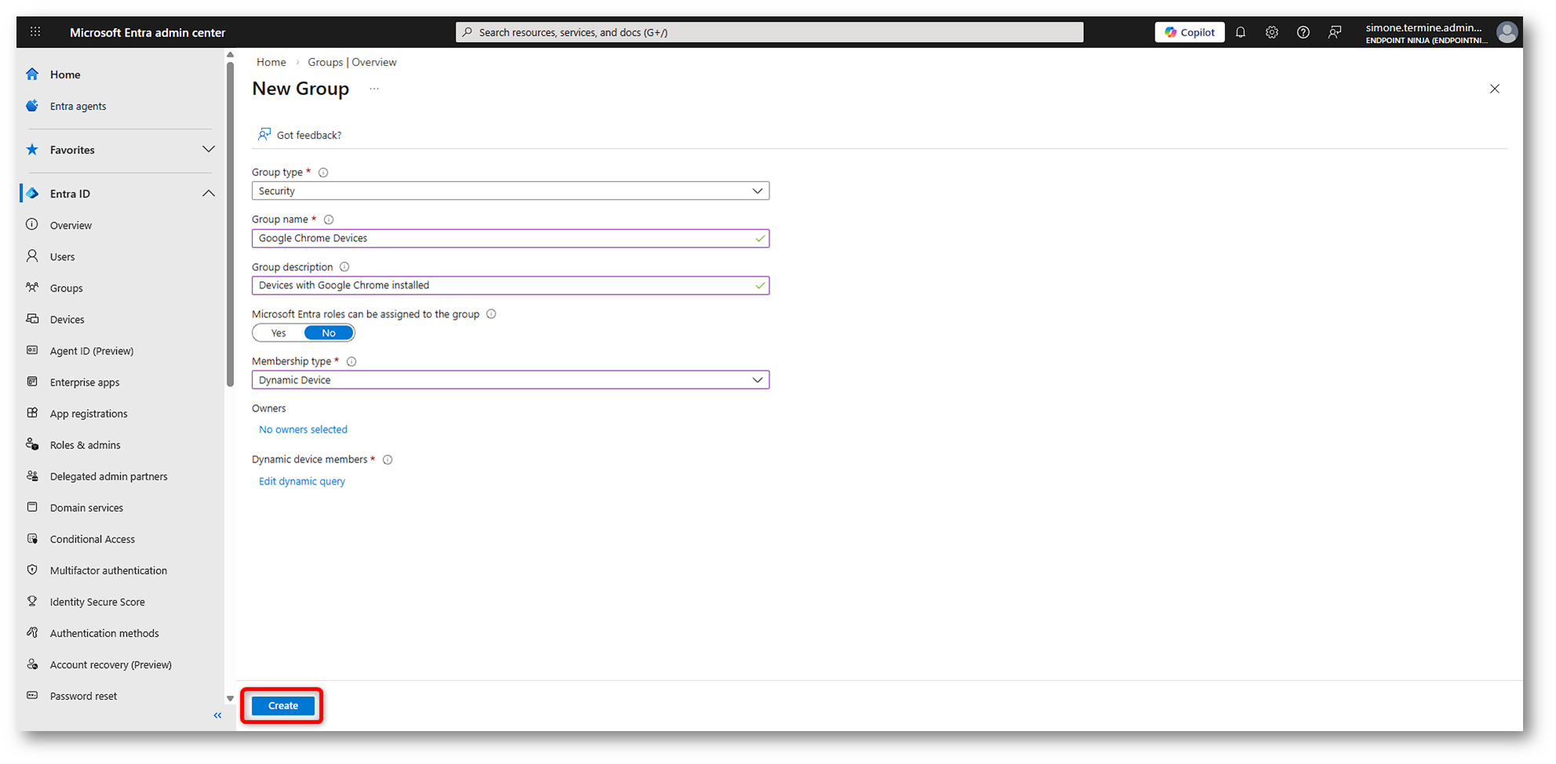The width and height of the screenshot is (1556, 764).
Task: Click the Users person icon
Action: [32, 256]
